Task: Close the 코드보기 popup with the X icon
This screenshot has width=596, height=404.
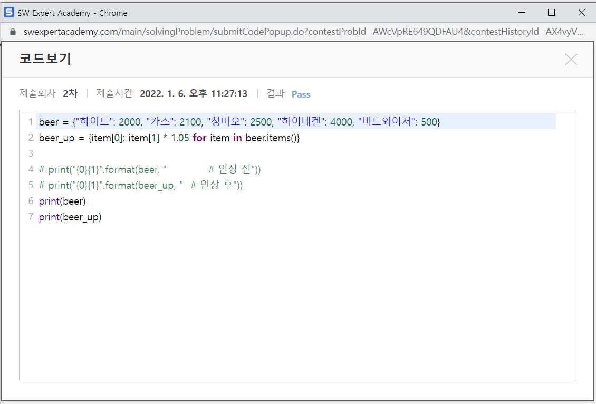Action: pos(571,59)
